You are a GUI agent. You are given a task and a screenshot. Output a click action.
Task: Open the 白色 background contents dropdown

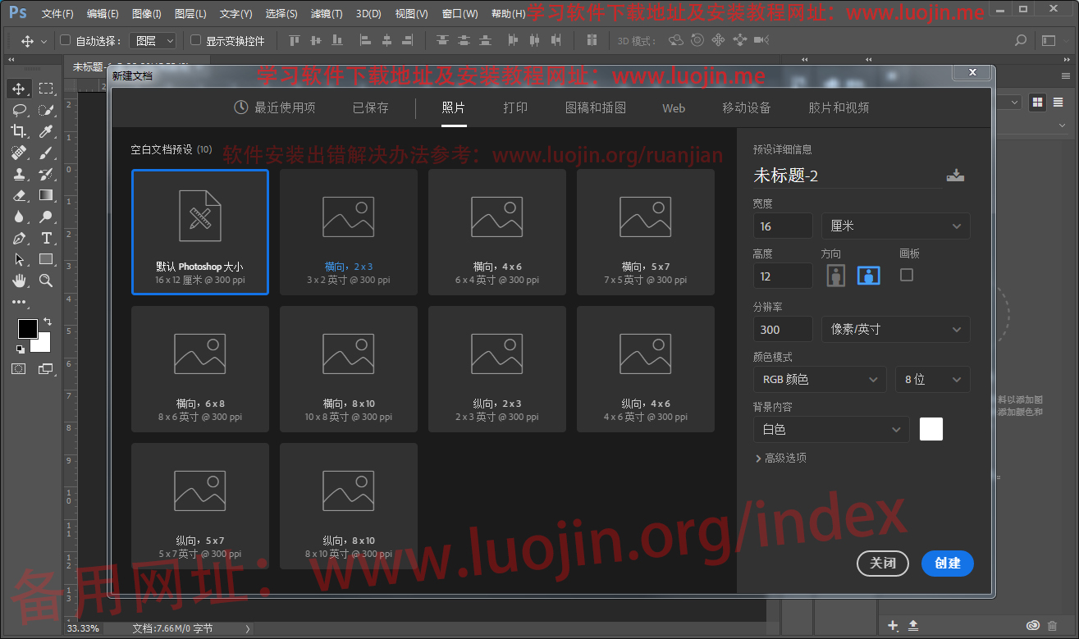pos(831,429)
